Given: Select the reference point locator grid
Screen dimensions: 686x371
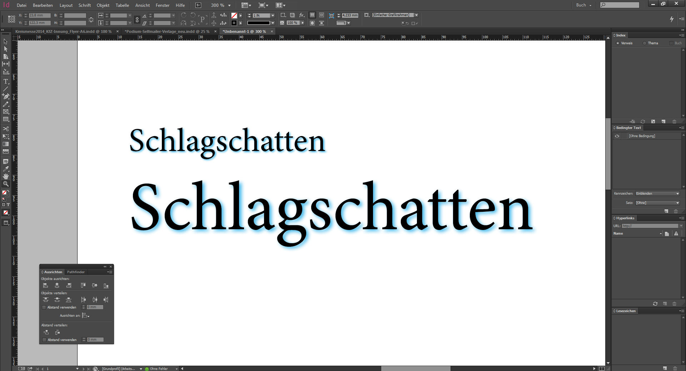Looking at the screenshot, I should click(x=11, y=19).
